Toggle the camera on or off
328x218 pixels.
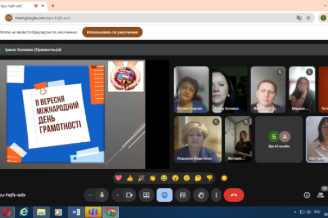tap(130, 195)
